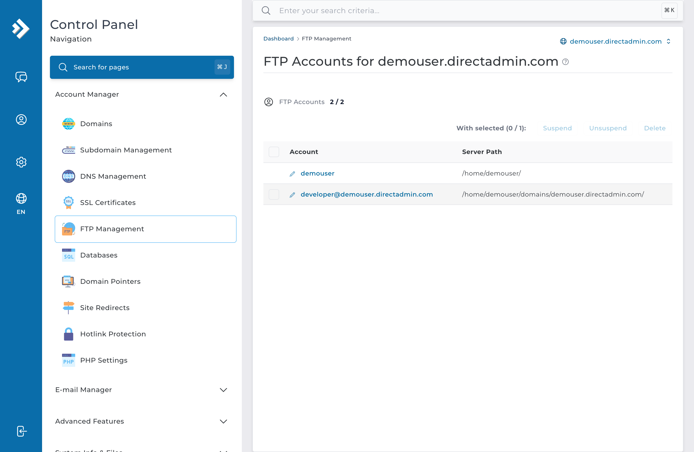
Task: Expand the Advanced Features section
Action: coord(223,422)
